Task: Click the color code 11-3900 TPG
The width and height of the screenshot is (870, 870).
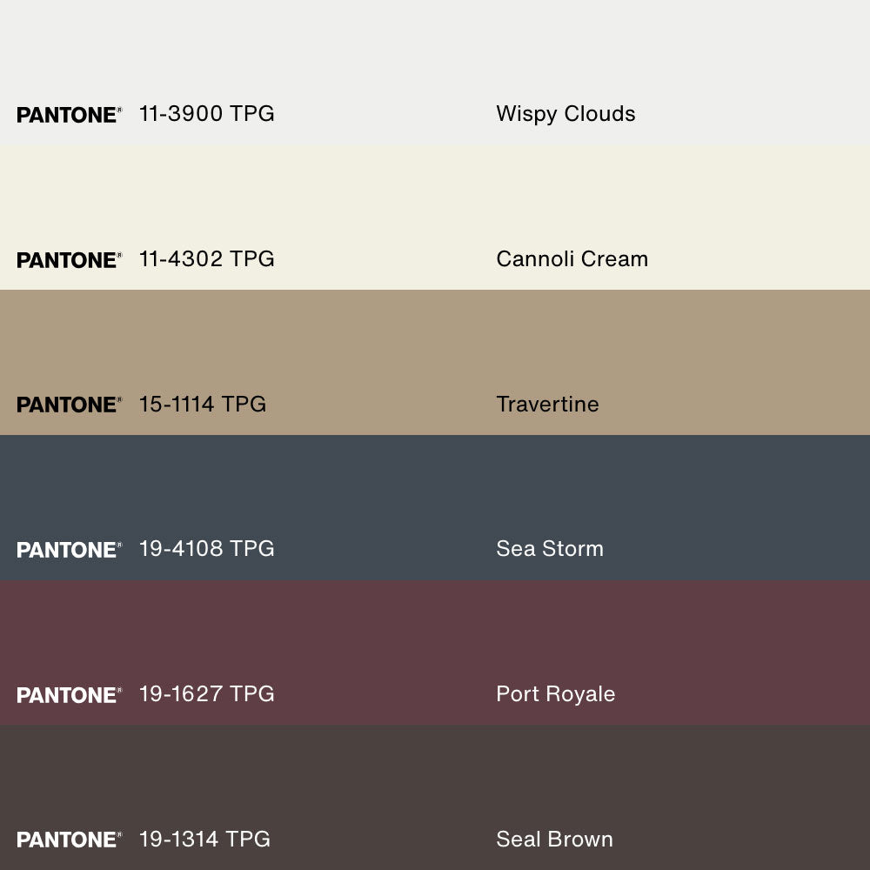Action: [206, 114]
